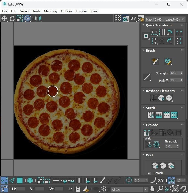
Task: Click the Mirror Horizontally selection icon
Action: pyautogui.click(x=38, y=19)
